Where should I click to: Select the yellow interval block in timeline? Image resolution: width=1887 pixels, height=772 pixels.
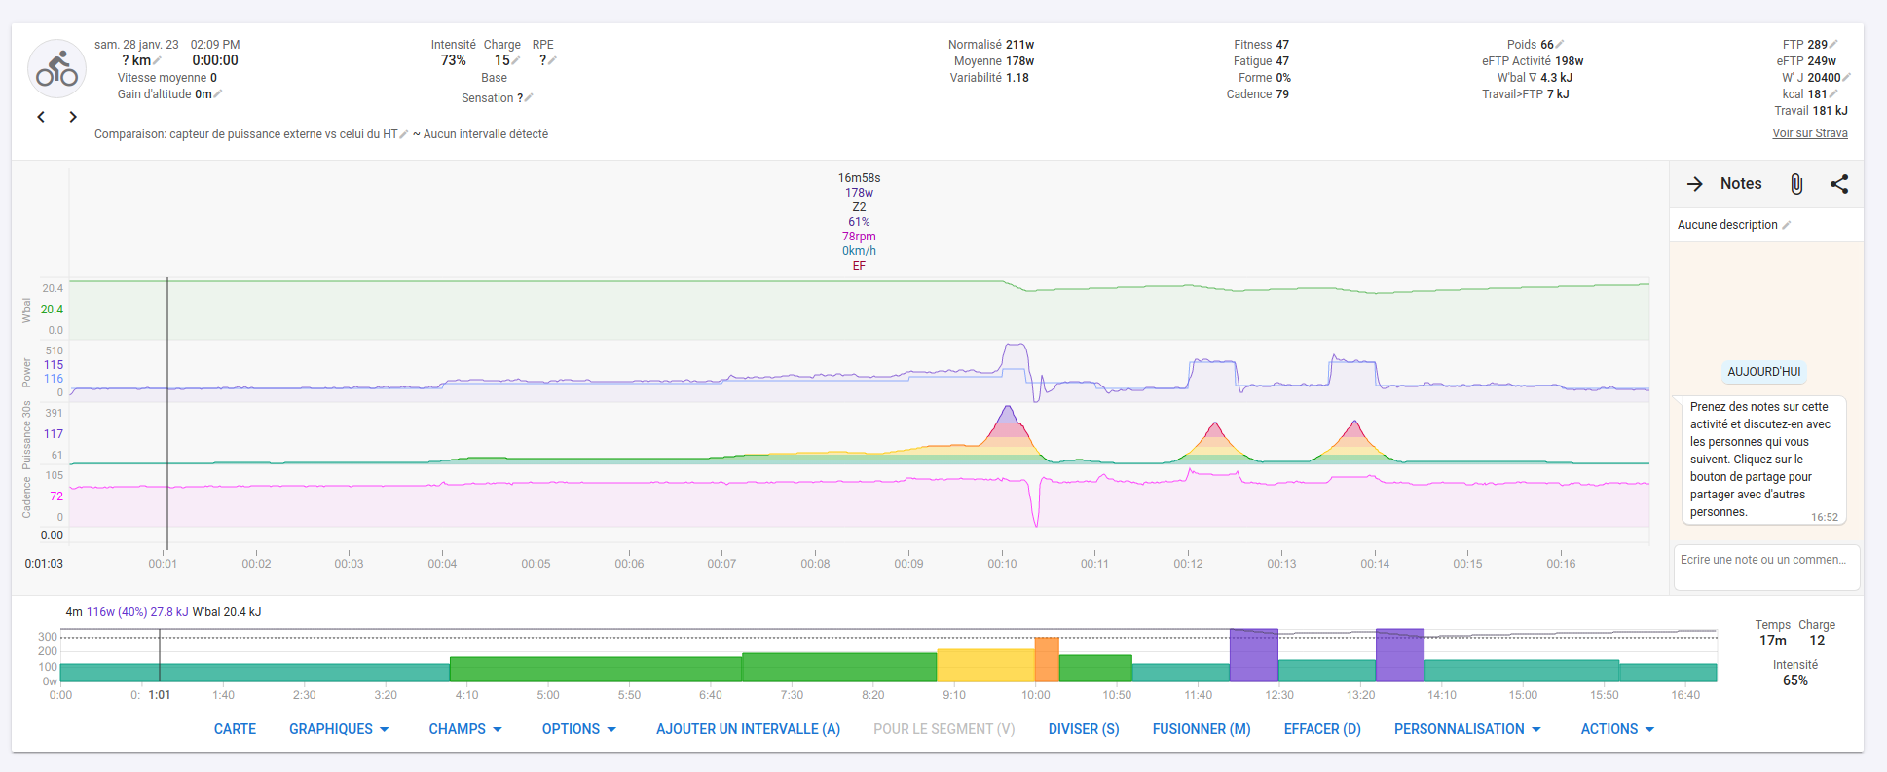tap(985, 665)
